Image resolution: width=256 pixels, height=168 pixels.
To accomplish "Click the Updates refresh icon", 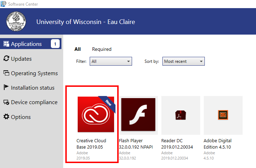I will [x=6, y=59].
